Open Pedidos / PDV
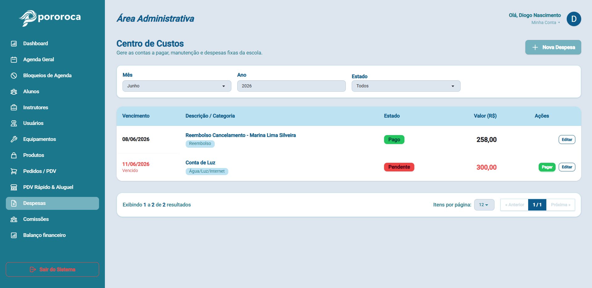 coord(52,171)
